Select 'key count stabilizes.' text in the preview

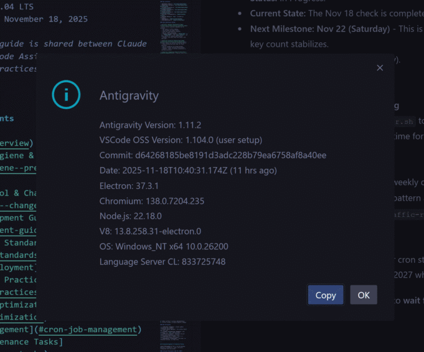coord(289,44)
